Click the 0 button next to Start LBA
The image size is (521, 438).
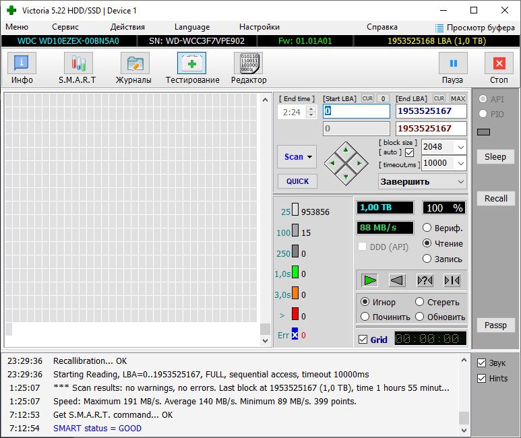tap(383, 98)
